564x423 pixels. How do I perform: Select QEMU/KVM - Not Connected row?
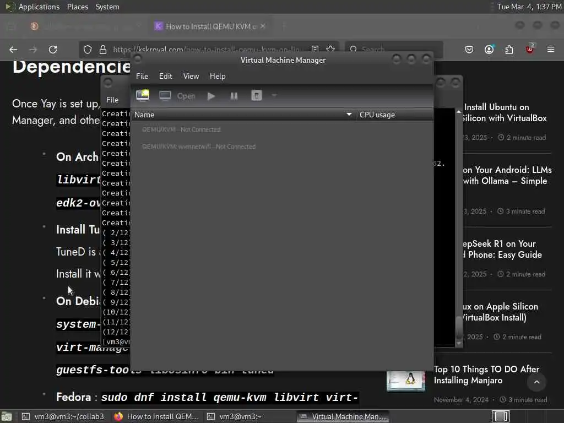282,129
